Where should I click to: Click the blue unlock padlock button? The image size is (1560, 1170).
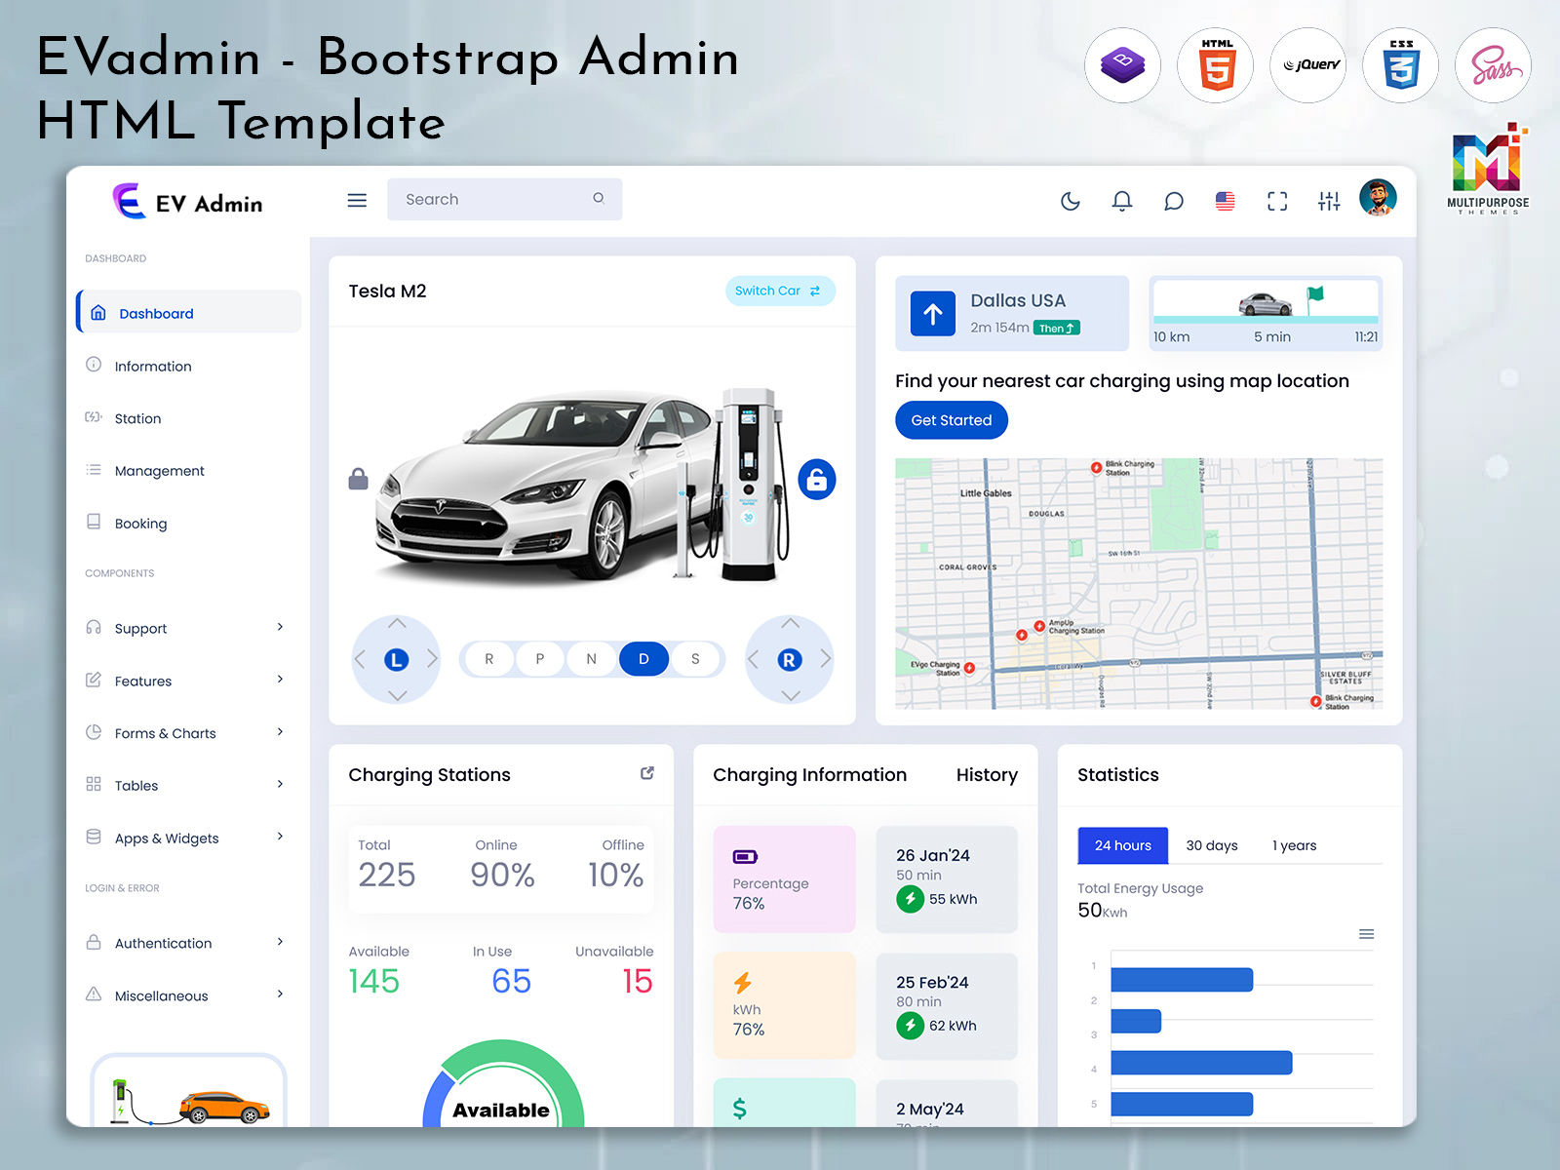pyautogui.click(x=817, y=480)
